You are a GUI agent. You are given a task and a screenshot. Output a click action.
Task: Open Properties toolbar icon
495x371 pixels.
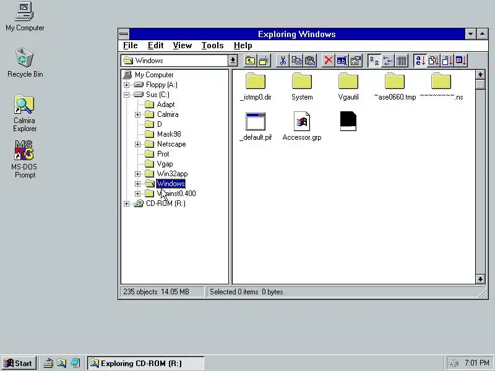[x=356, y=60]
